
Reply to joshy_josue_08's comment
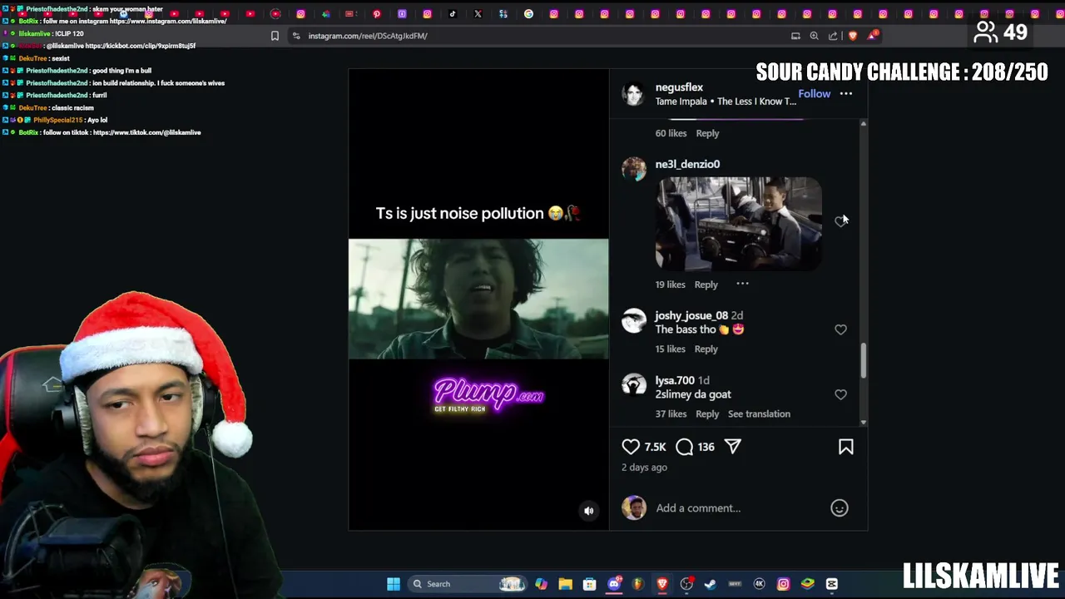point(706,349)
